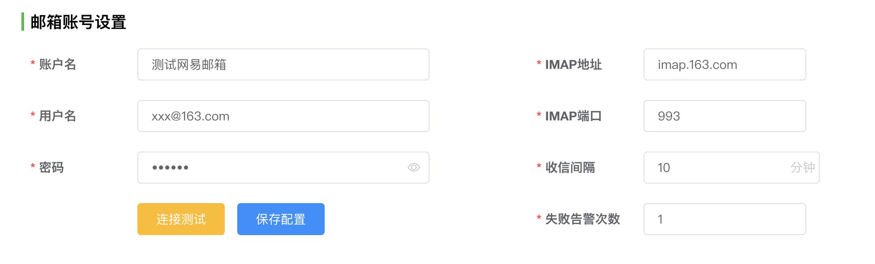Focus the 账户名 input field
875x264 pixels.
(283, 64)
